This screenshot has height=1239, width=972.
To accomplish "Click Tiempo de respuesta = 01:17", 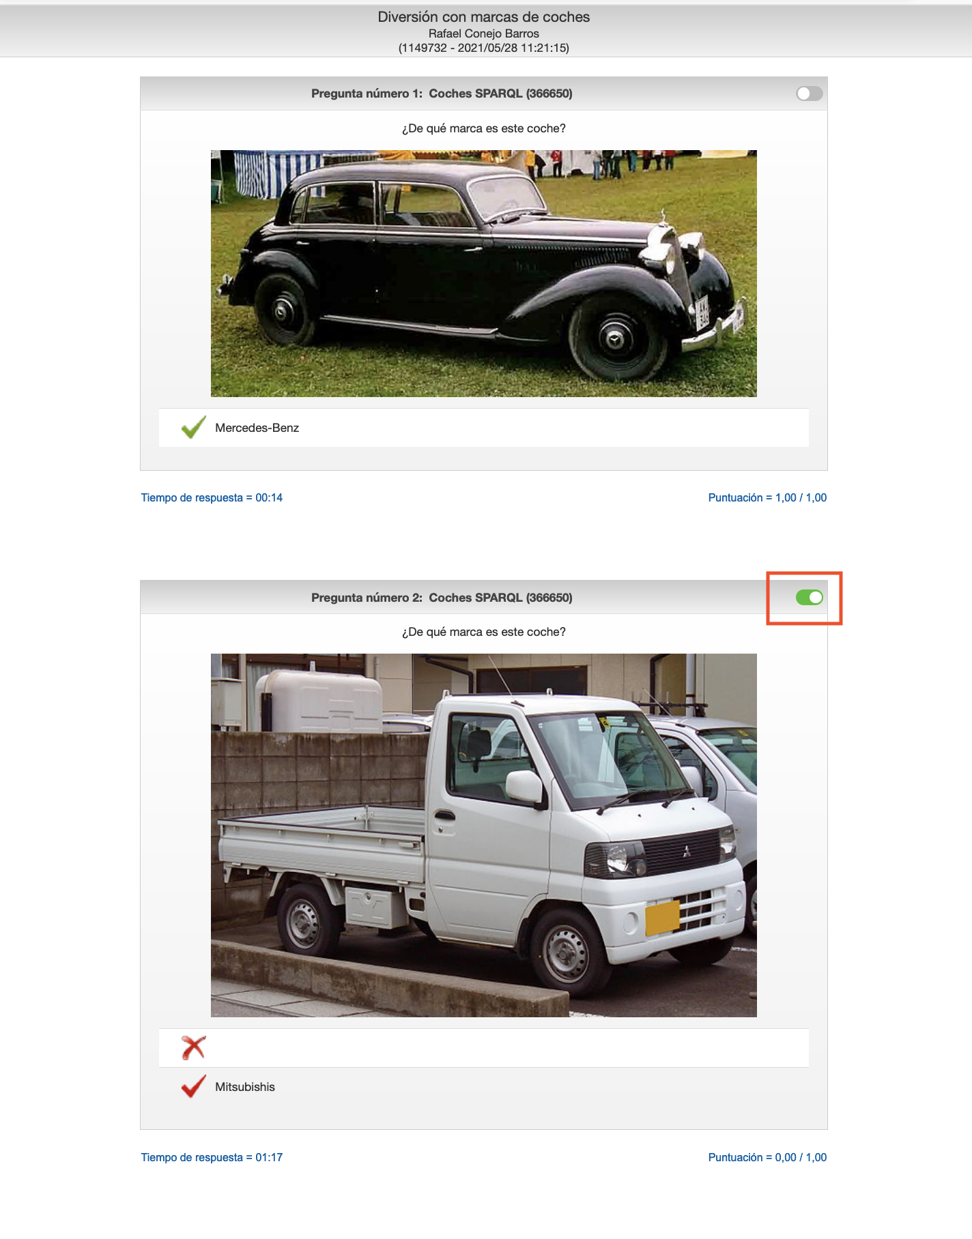I will pyautogui.click(x=212, y=1157).
